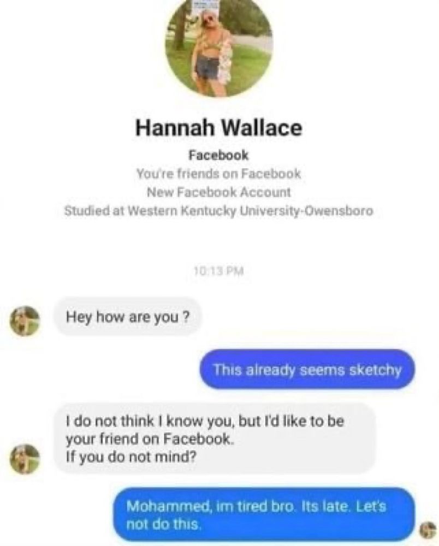Select the "This already seems sketchy" bubble
Image resolution: width=439 pixels, height=546 pixels.
(307, 370)
